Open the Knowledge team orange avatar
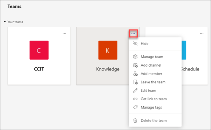The width and height of the screenshot is (211, 130). point(108,50)
